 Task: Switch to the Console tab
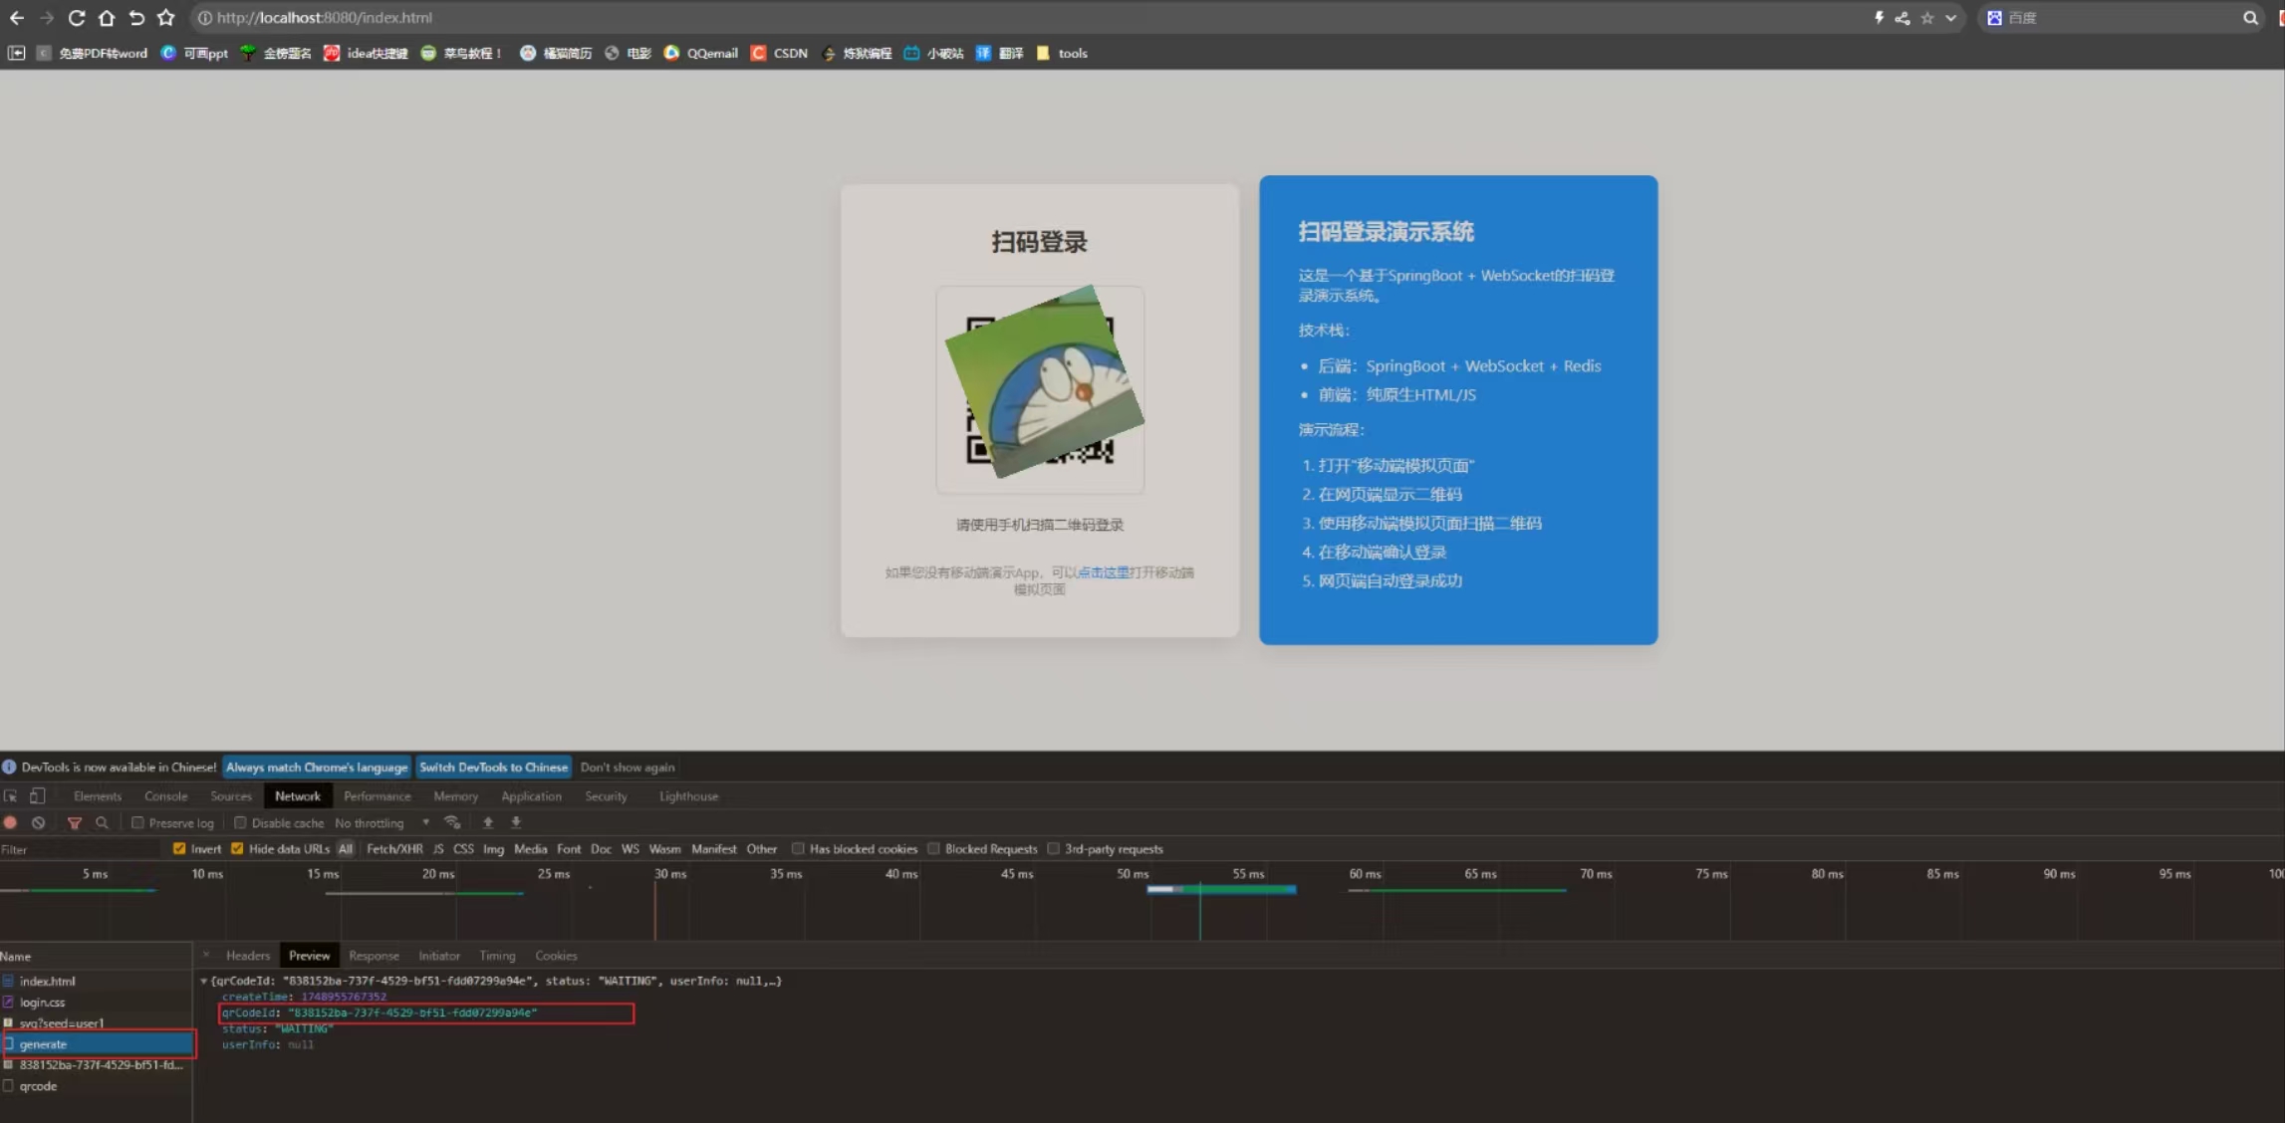[x=165, y=796]
